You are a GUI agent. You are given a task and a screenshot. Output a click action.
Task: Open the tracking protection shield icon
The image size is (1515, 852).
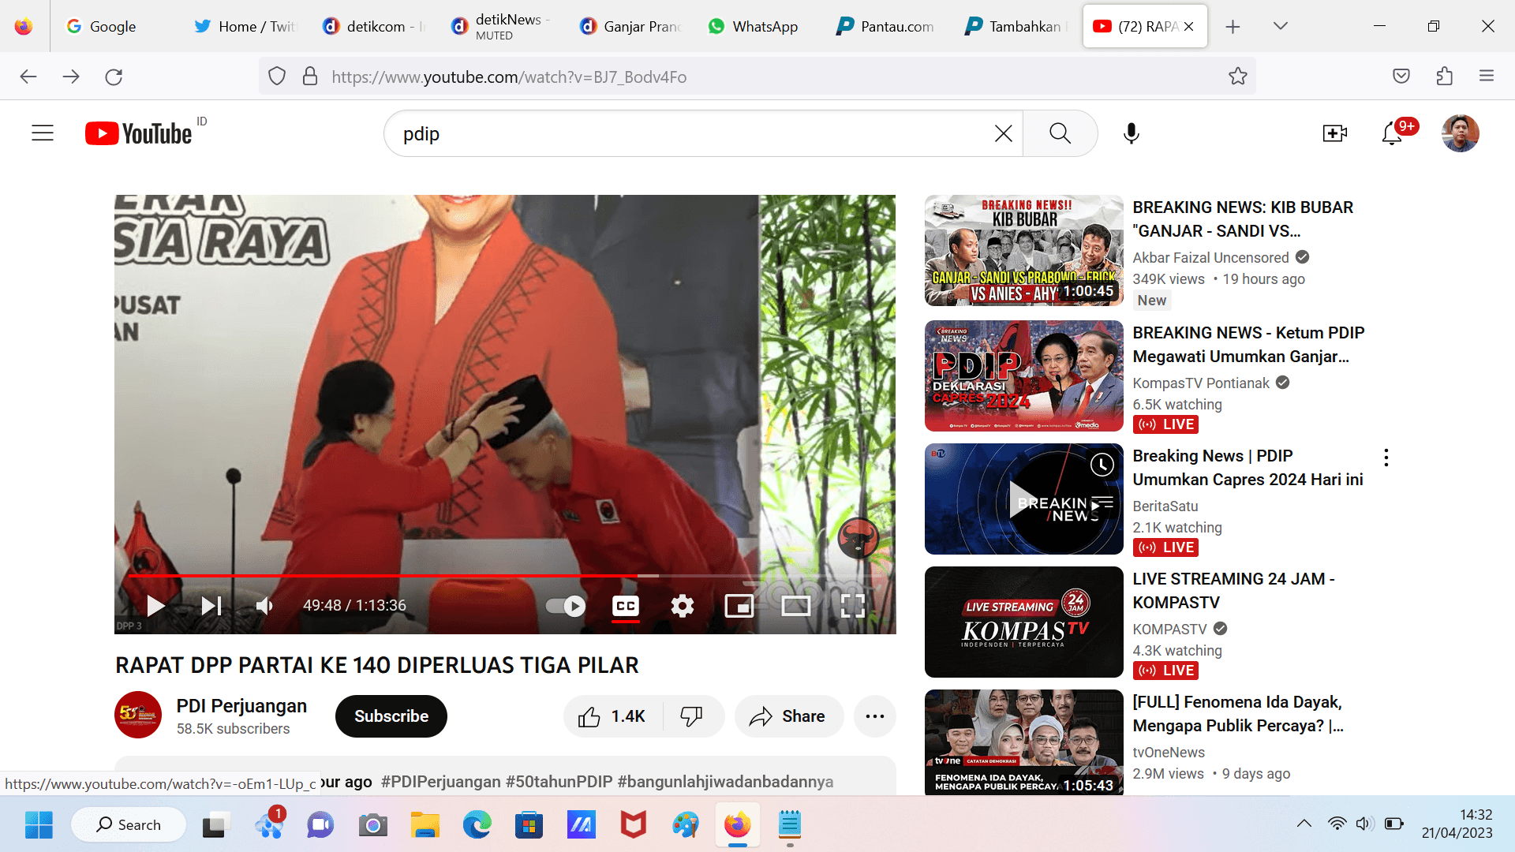pos(277,77)
